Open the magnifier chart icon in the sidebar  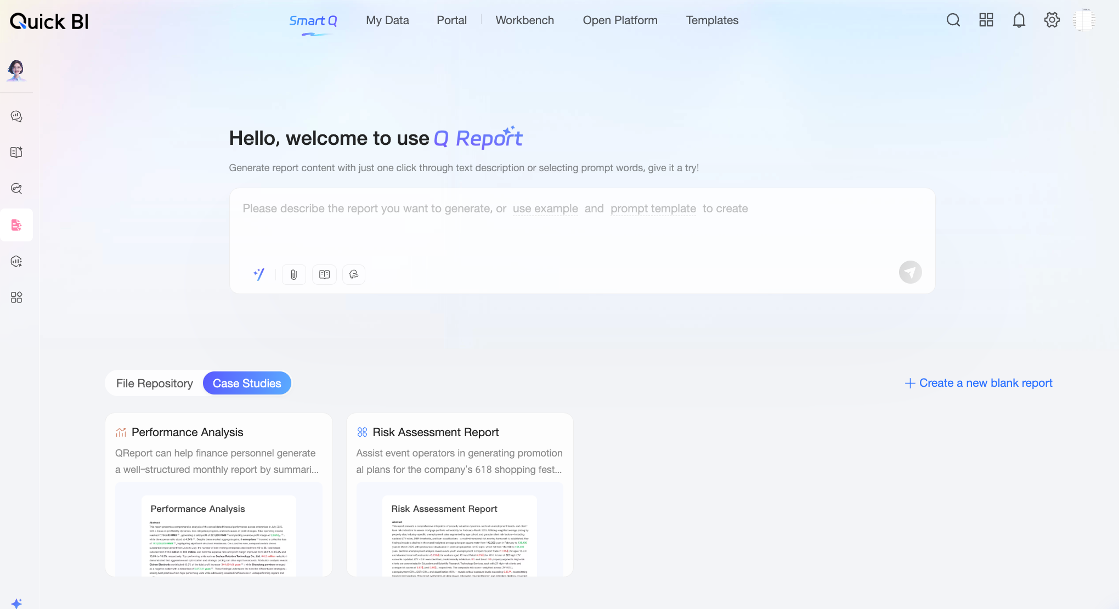click(16, 189)
